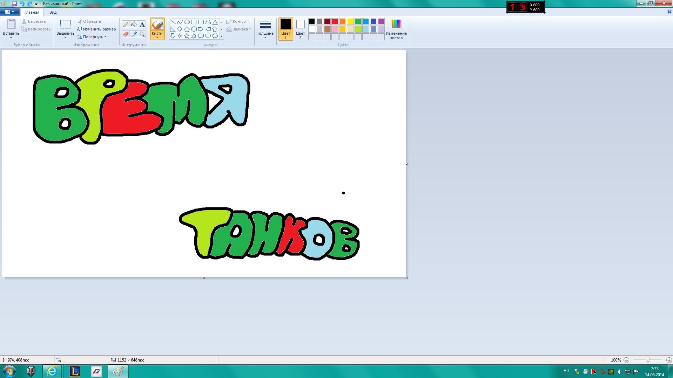
Task: Click the zoom slider thumb in status bar
Action: click(648, 360)
